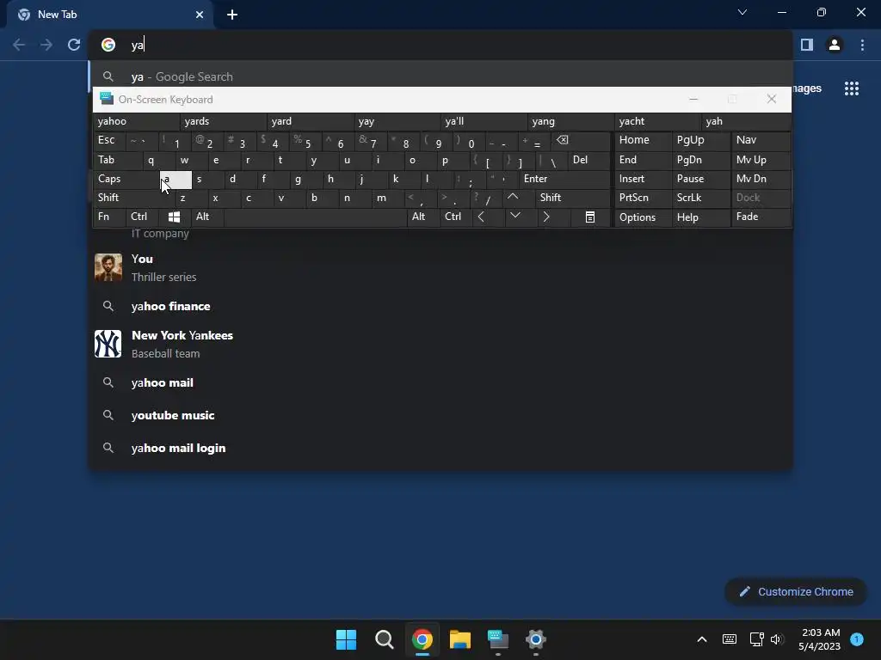Select the 'You Thriller series' suggestion
881x660 pixels.
coord(441,268)
